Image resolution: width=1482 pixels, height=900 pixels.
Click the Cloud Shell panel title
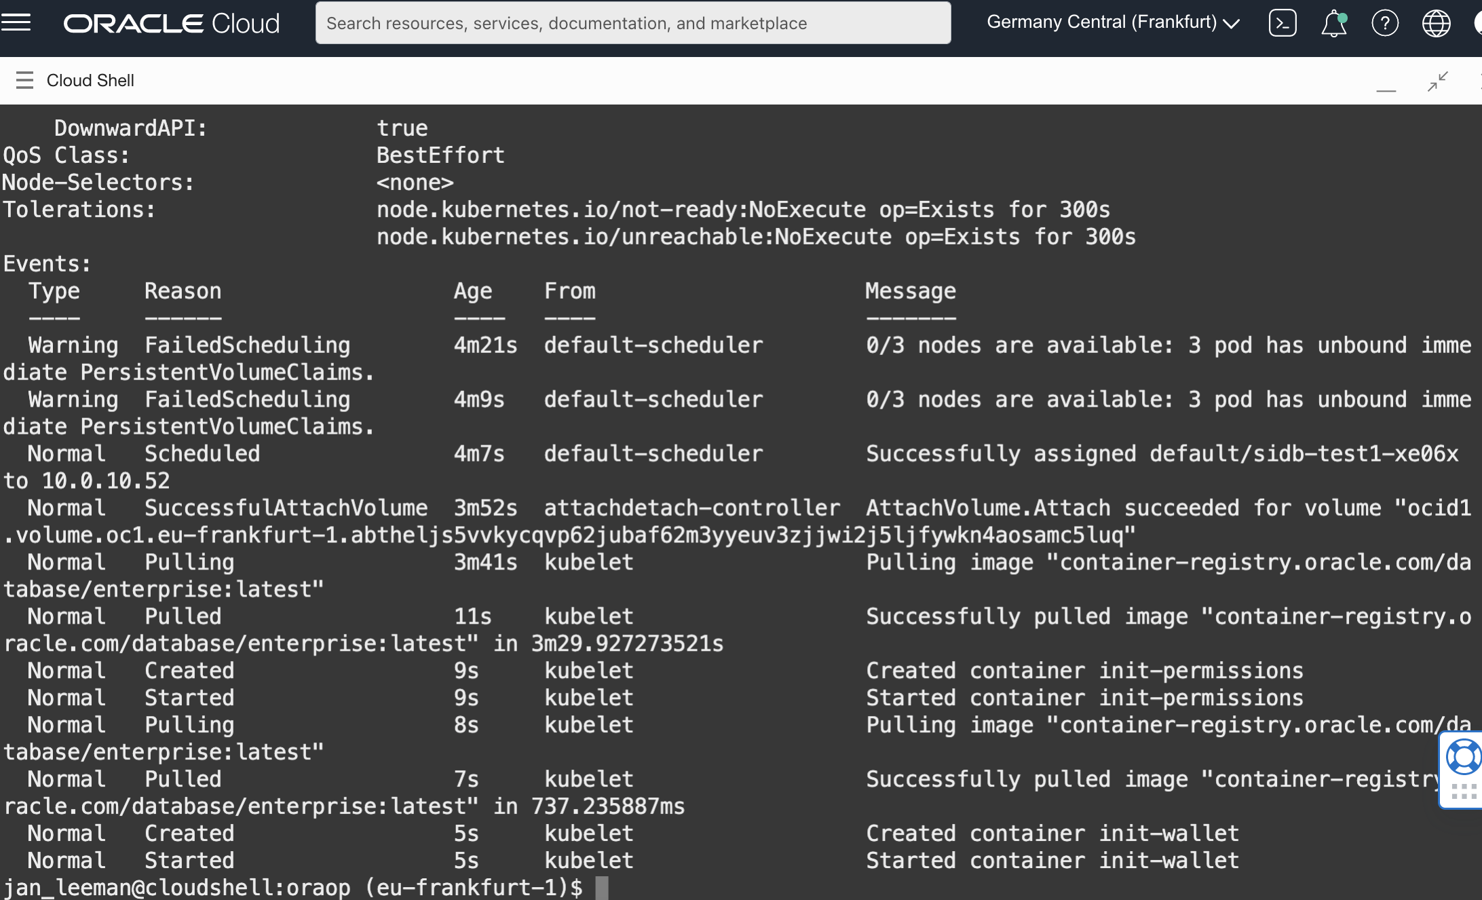tap(90, 80)
